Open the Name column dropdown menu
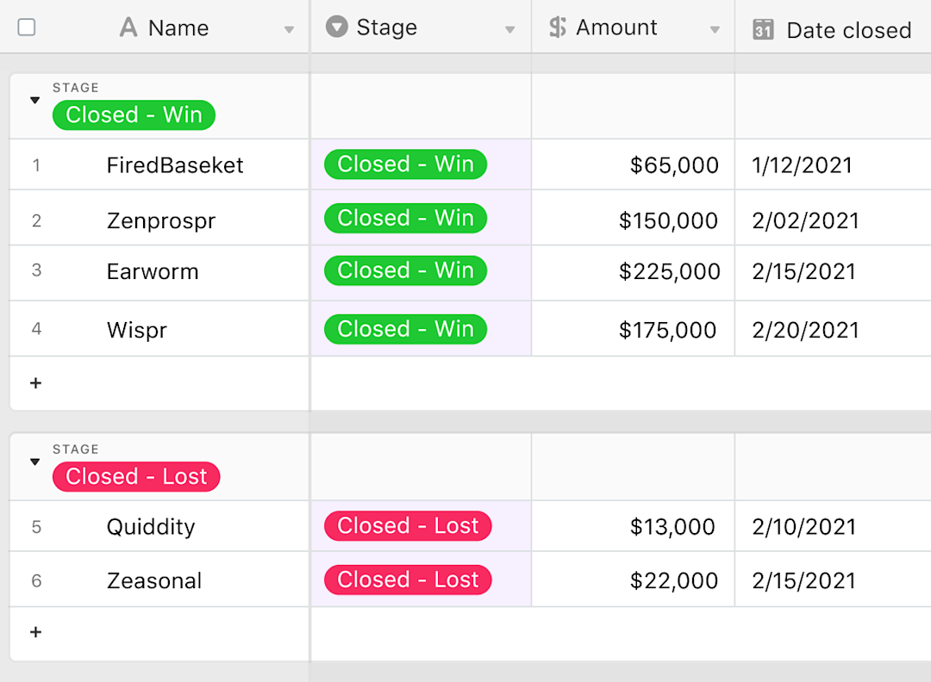The image size is (931, 682). pyautogui.click(x=289, y=28)
